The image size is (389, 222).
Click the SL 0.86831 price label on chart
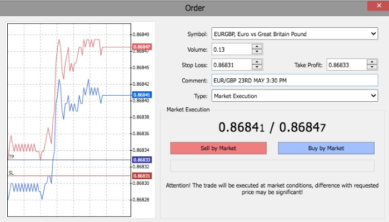click(142, 176)
